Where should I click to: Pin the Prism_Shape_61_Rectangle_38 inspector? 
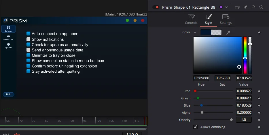245,7
